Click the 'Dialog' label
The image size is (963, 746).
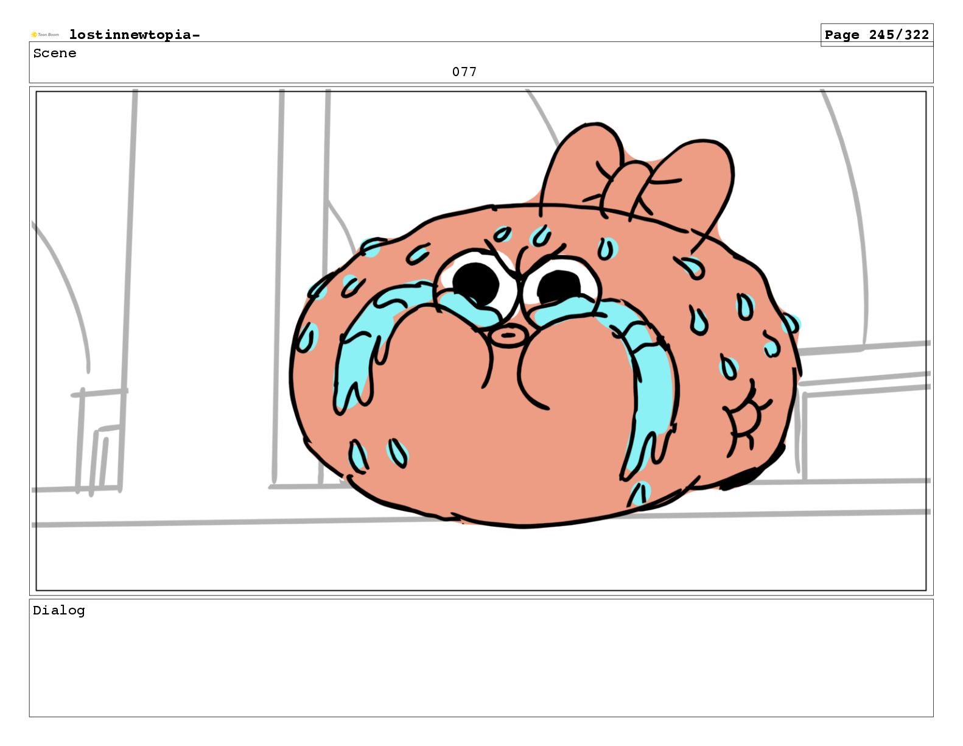pyautogui.click(x=59, y=610)
